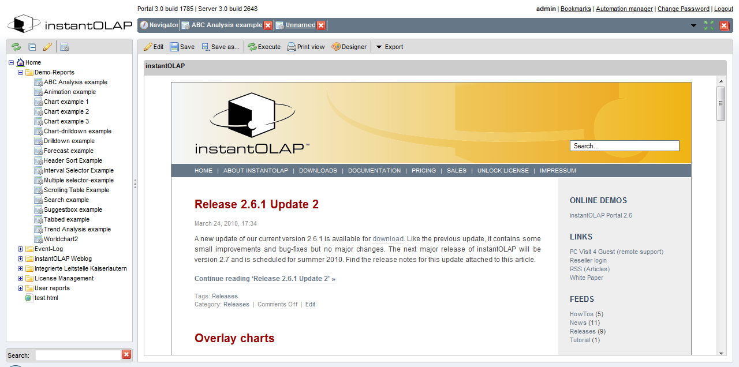Select Forecast example in the tree
The image size is (739, 367).
(x=69, y=151)
